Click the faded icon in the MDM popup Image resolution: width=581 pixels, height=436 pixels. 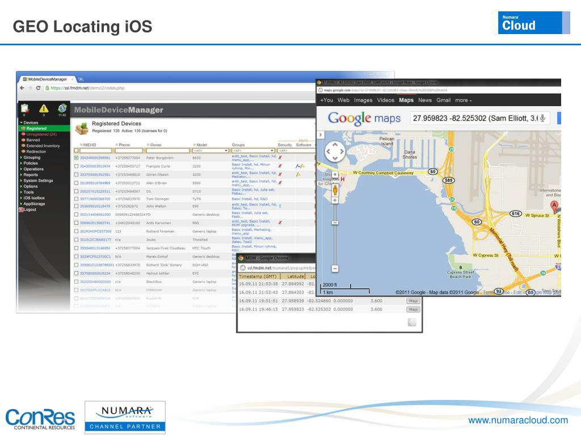pos(412,322)
